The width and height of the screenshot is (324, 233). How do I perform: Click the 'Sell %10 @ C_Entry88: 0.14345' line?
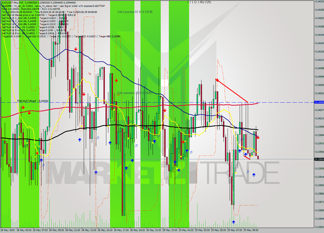coord(35,24)
